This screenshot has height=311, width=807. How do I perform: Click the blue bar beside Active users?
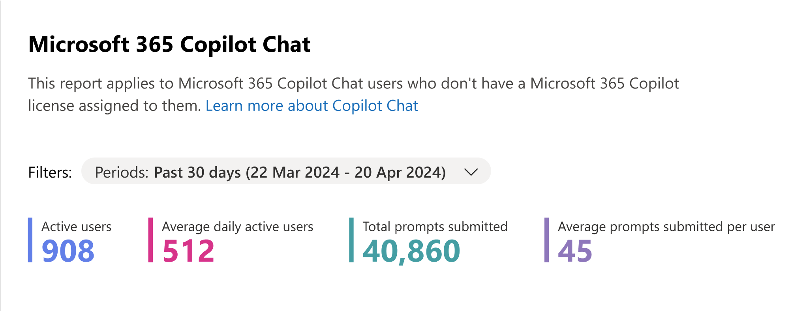(x=30, y=240)
